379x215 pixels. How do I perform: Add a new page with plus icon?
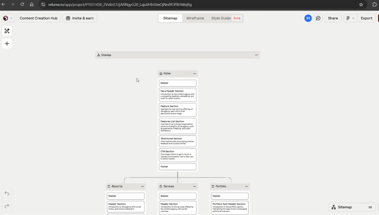[7, 44]
